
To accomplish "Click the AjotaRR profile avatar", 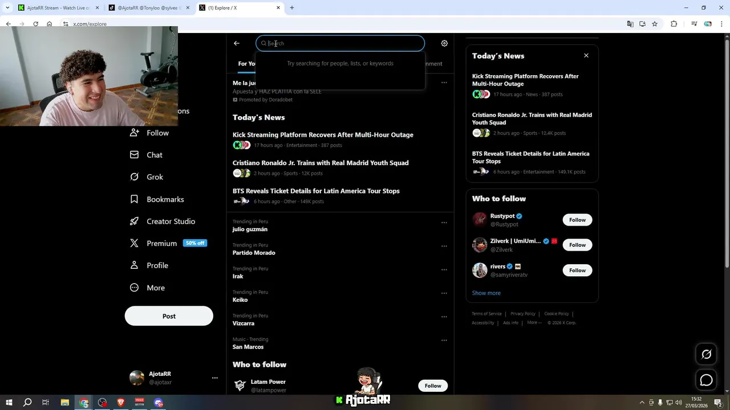I will click(x=137, y=378).
